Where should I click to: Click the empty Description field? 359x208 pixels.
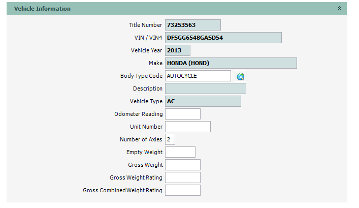[206, 88]
